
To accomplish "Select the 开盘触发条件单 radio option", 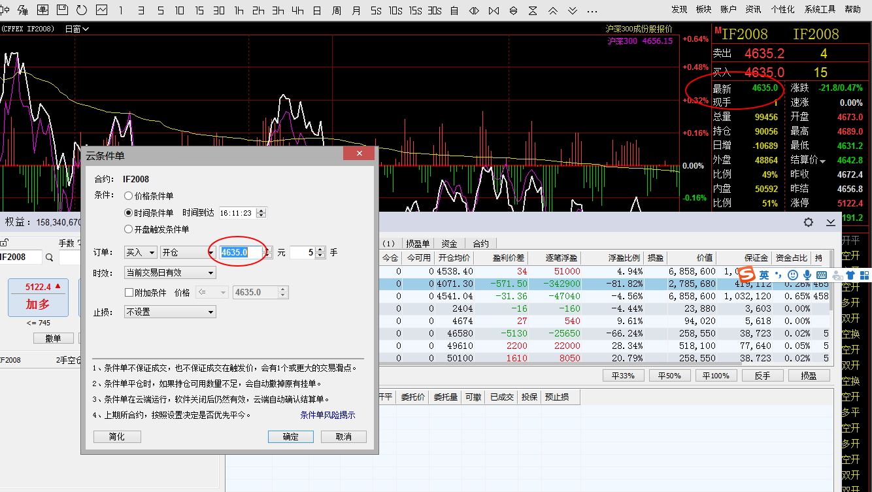I will 129,229.
